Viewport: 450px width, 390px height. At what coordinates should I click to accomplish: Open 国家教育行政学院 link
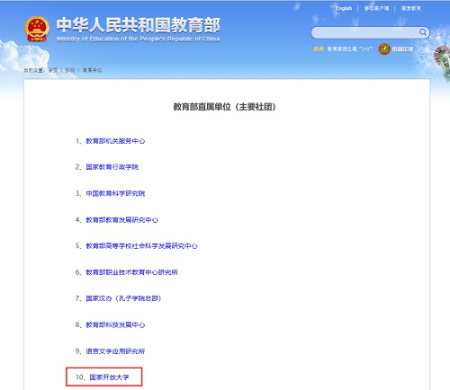[x=112, y=167]
